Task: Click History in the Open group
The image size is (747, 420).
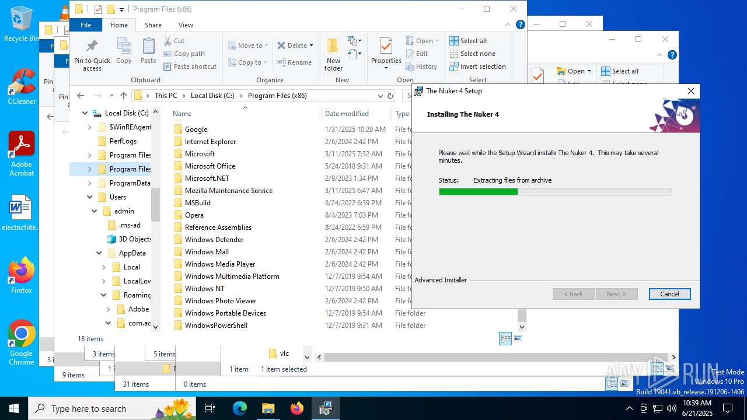Action: tap(421, 66)
